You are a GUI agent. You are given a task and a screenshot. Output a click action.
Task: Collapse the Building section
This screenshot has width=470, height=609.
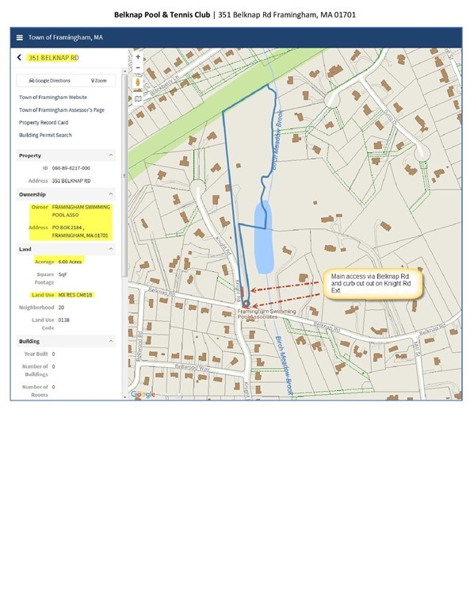[x=111, y=342]
